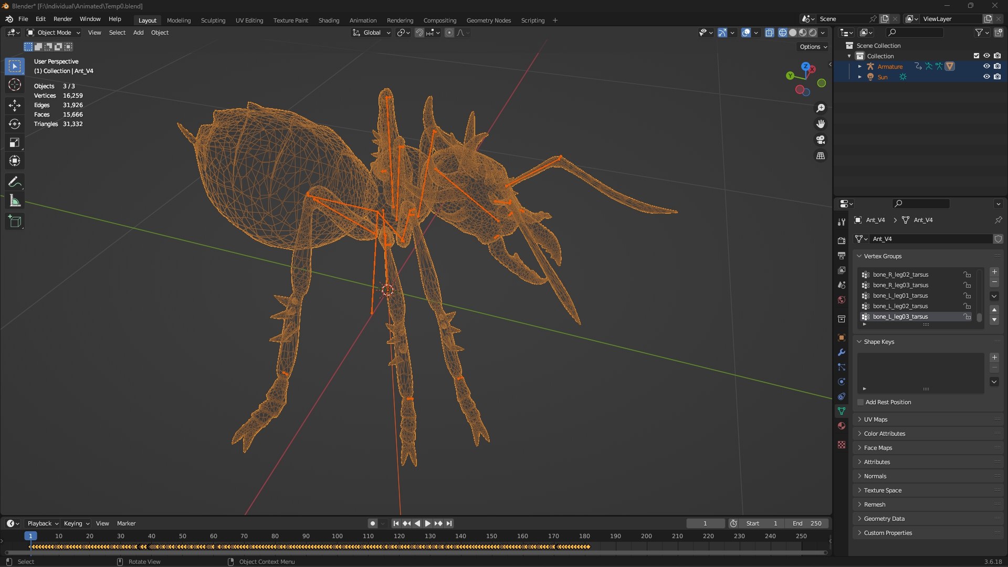Open Playback dropdown in timeline

tap(43, 523)
